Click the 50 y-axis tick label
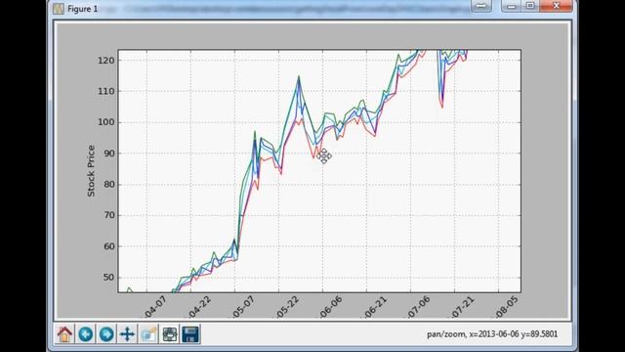This screenshot has width=625, height=352. tap(108, 278)
